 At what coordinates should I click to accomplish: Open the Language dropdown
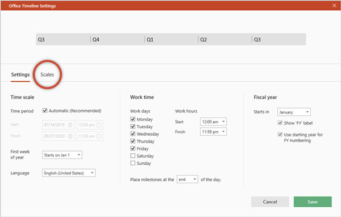(69, 173)
